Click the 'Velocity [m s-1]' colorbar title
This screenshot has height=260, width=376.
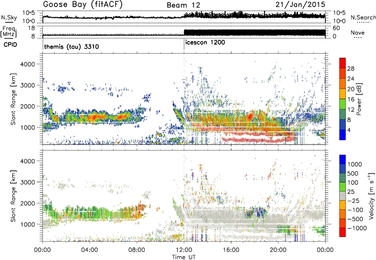click(371, 196)
